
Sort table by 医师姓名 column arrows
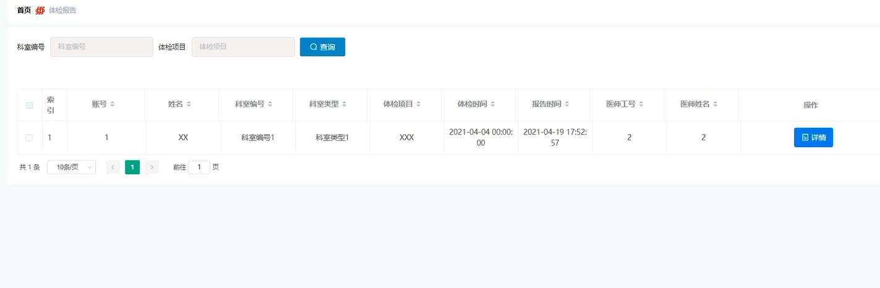tap(716, 104)
